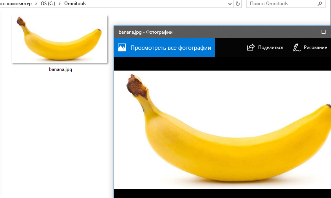This screenshot has width=331, height=198.
Task: Click the share arrow icon
Action: click(251, 47)
